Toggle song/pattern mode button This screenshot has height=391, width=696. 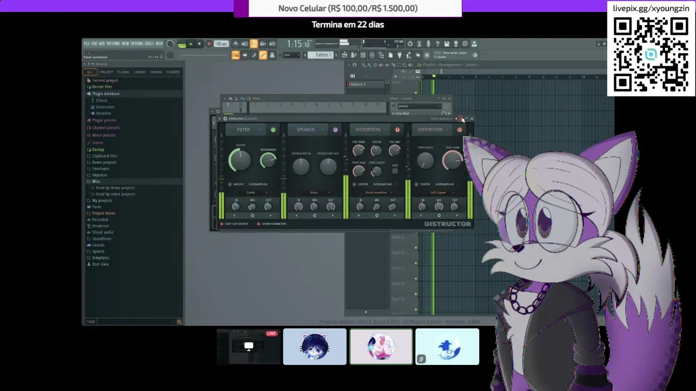click(181, 44)
